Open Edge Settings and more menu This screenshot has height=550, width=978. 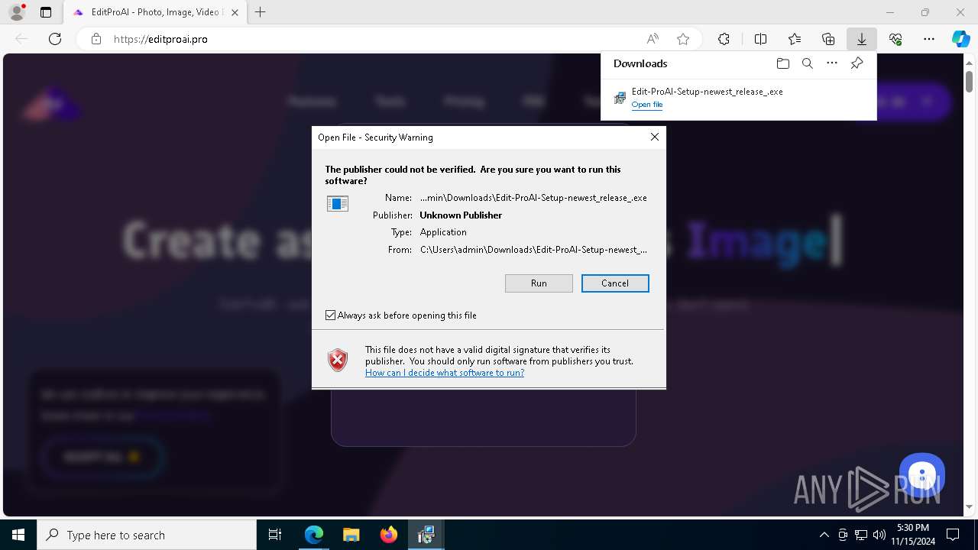coord(929,39)
